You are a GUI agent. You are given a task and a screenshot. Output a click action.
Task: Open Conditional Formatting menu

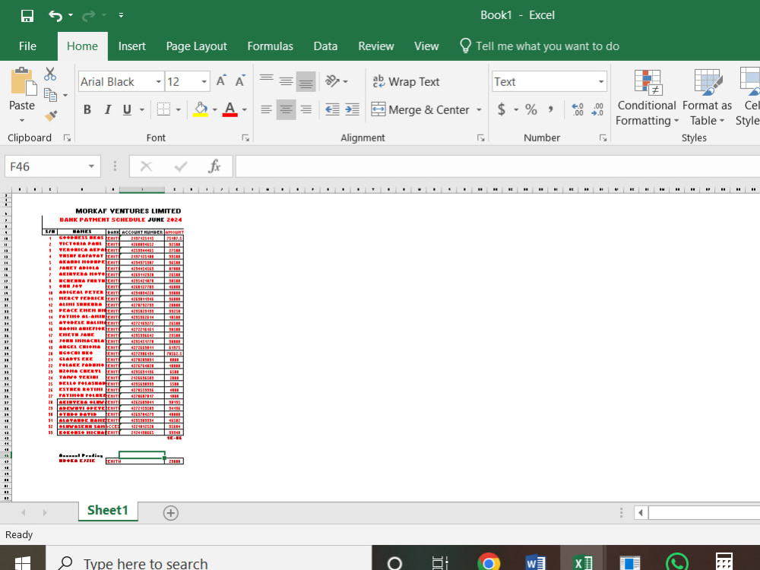pos(647,97)
